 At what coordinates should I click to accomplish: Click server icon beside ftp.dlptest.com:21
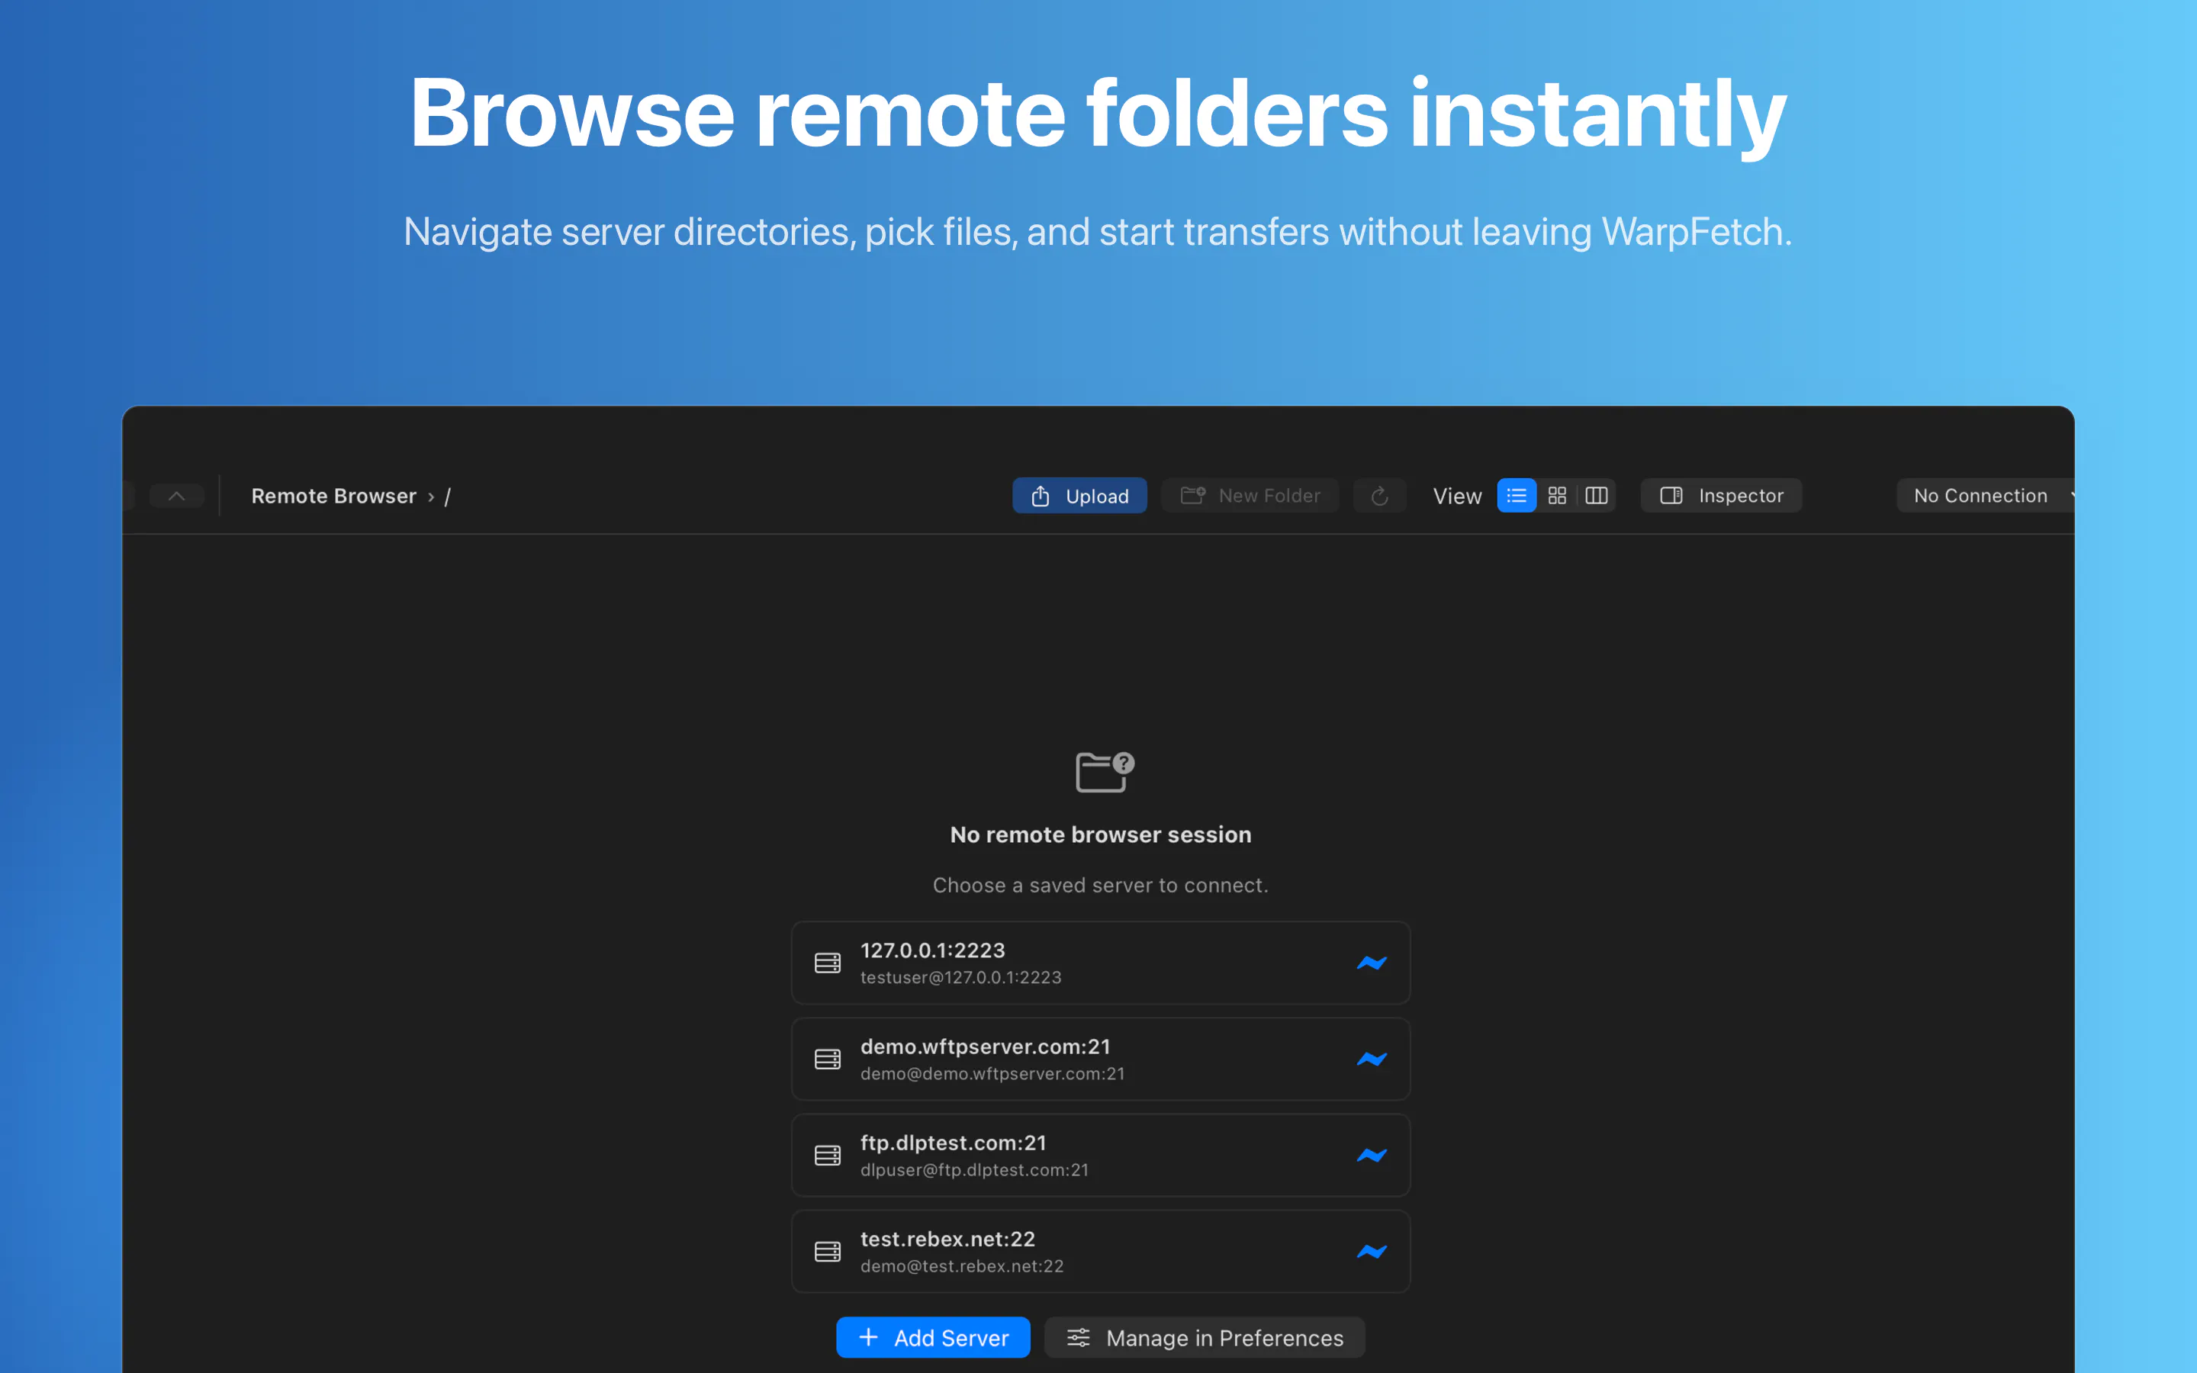coord(827,1155)
